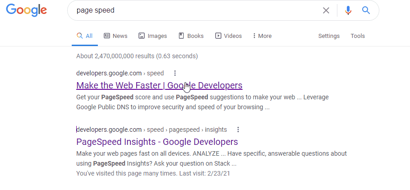Open the Settings menu
This screenshot has width=410, height=190.
pos(329,36)
